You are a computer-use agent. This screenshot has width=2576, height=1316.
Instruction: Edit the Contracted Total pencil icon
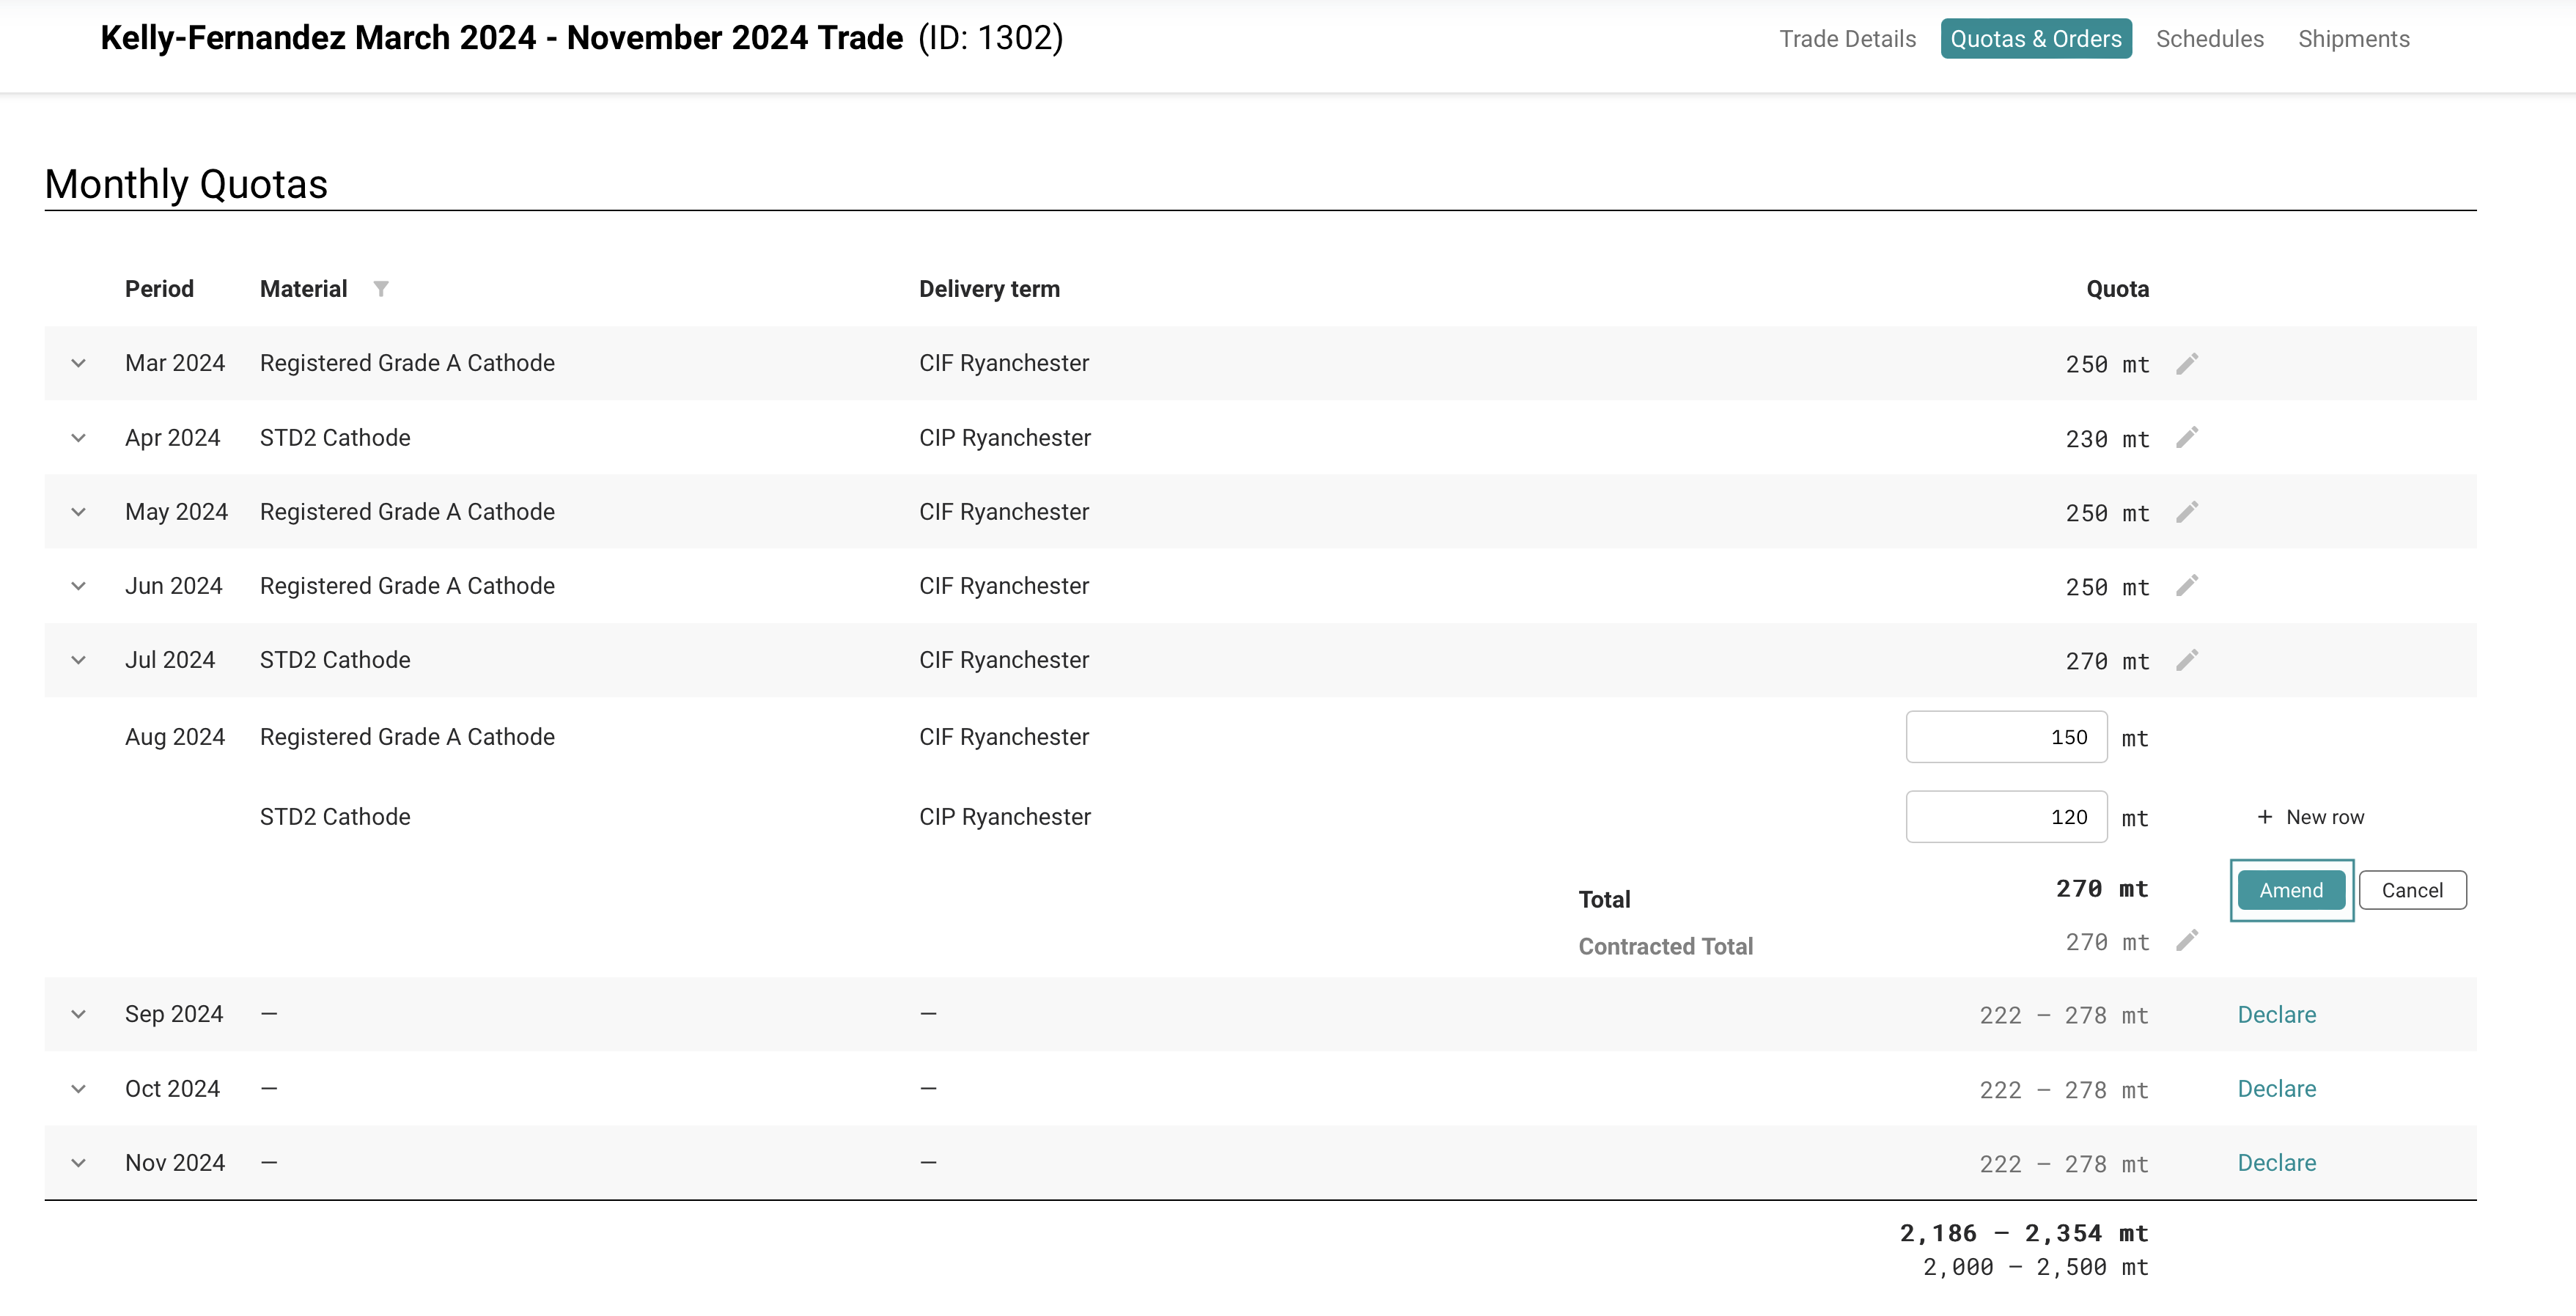2187,941
